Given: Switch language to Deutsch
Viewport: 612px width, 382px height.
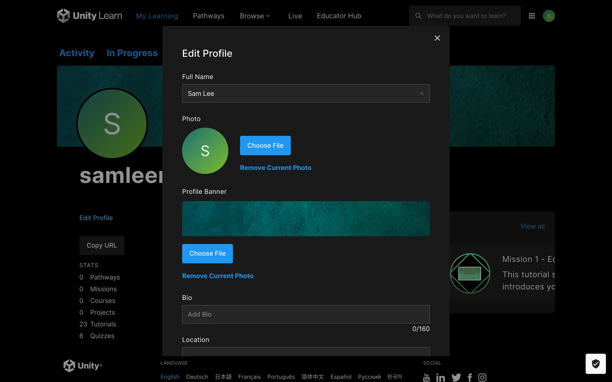Looking at the screenshot, I should [x=197, y=377].
